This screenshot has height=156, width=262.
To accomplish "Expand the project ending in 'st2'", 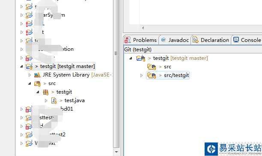I will [x=21, y=135].
